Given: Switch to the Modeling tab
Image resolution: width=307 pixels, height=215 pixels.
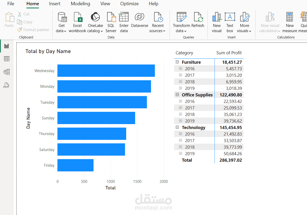Looking at the screenshot, I should pyautogui.click(x=80, y=4).
